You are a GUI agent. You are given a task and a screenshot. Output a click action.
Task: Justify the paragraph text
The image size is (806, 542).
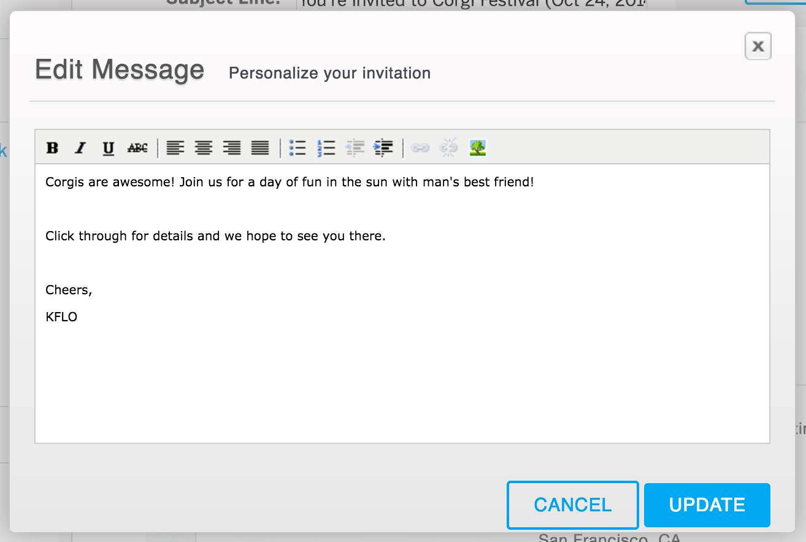(260, 147)
